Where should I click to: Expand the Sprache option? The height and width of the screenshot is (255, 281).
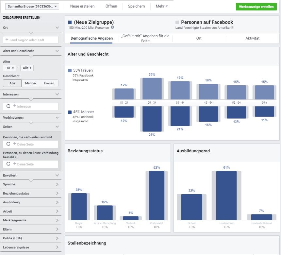pyautogui.click(x=31, y=184)
